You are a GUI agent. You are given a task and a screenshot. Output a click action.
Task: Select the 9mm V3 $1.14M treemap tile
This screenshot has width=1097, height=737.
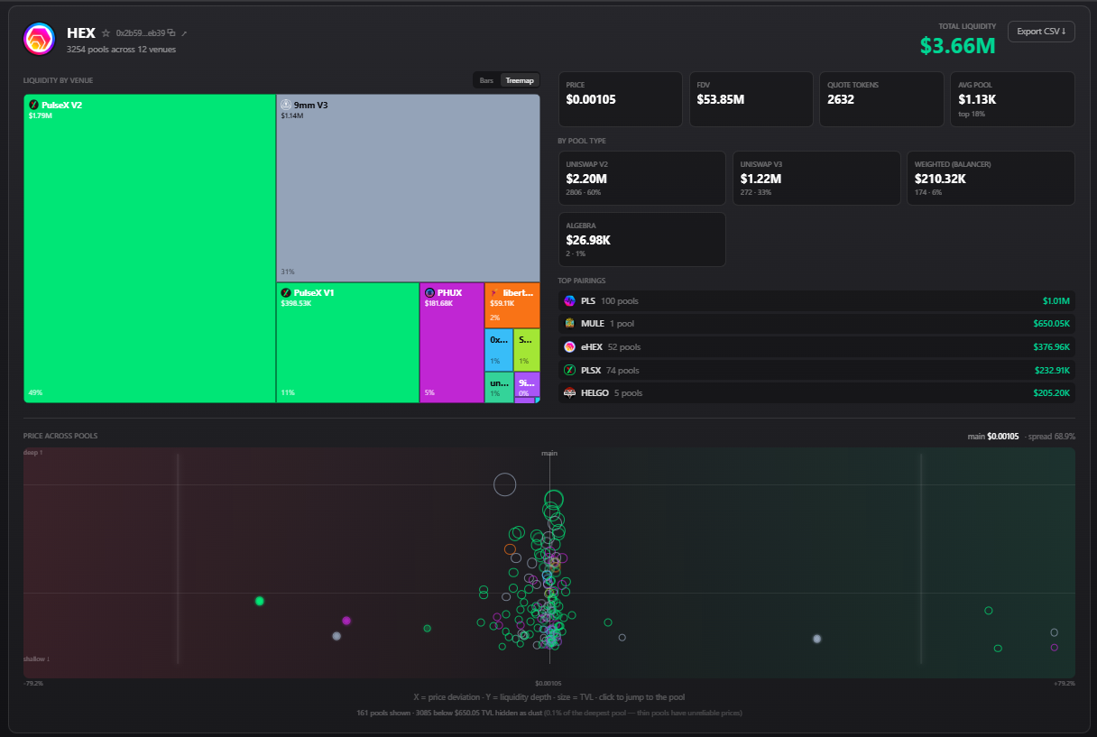[408, 189]
